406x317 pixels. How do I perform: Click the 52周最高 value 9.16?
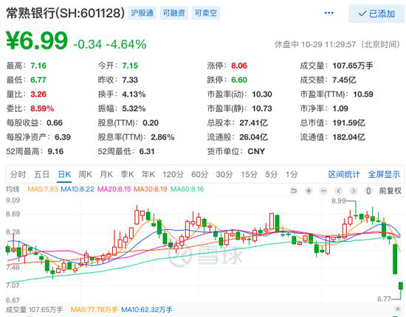pos(55,151)
